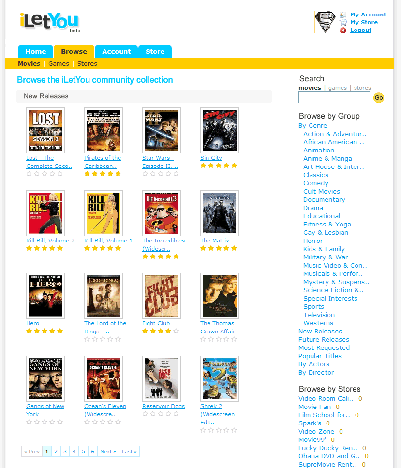Screen dimensions: 401x468
Task: Click the Fight Club title link
Action: pyautogui.click(x=156, y=323)
